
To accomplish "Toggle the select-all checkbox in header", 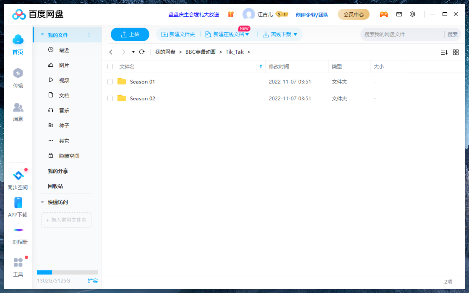I will click(x=110, y=67).
